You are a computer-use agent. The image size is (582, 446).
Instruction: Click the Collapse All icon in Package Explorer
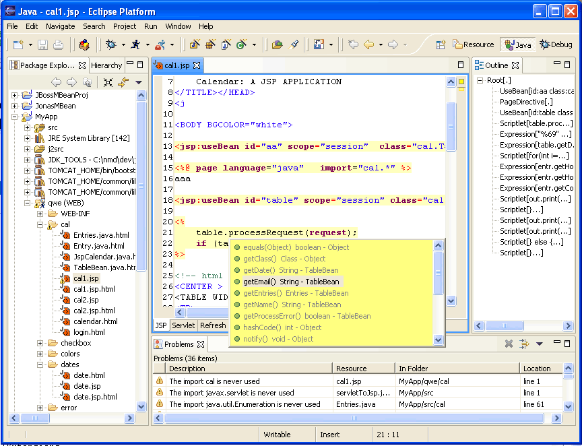108,82
